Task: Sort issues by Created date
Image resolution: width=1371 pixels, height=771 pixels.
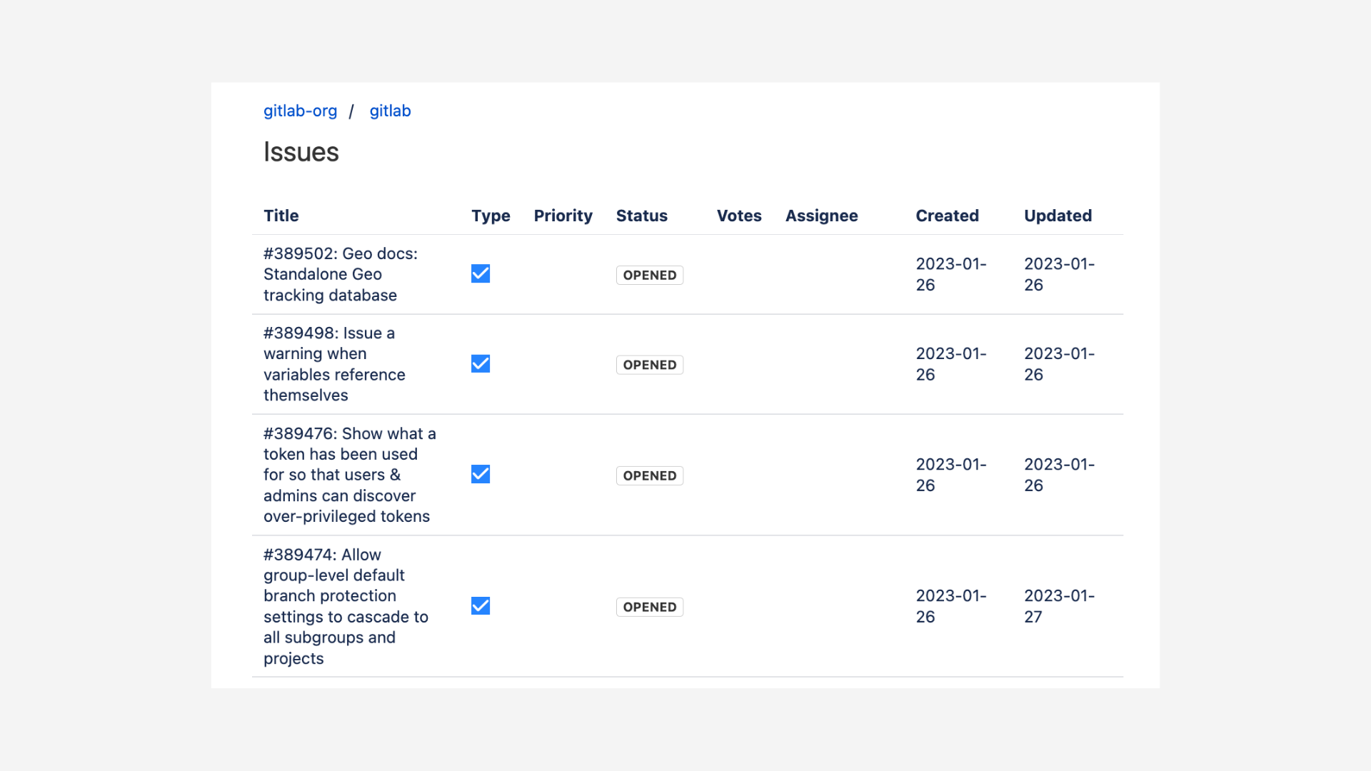Action: pyautogui.click(x=947, y=216)
